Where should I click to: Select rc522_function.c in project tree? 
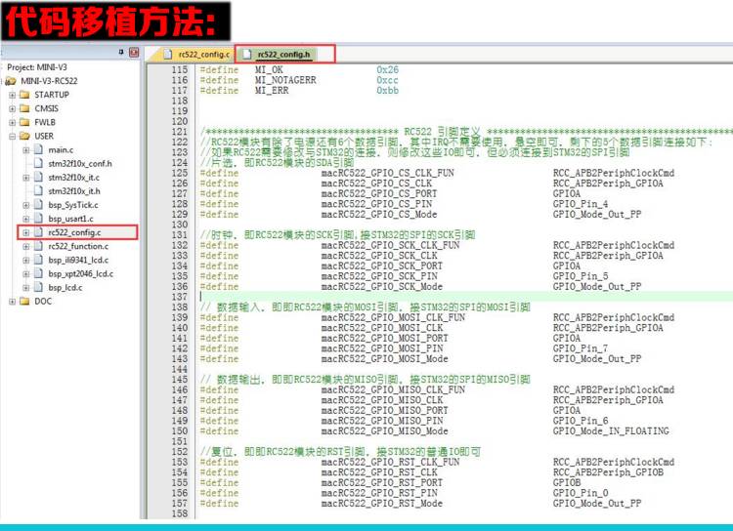coord(77,246)
